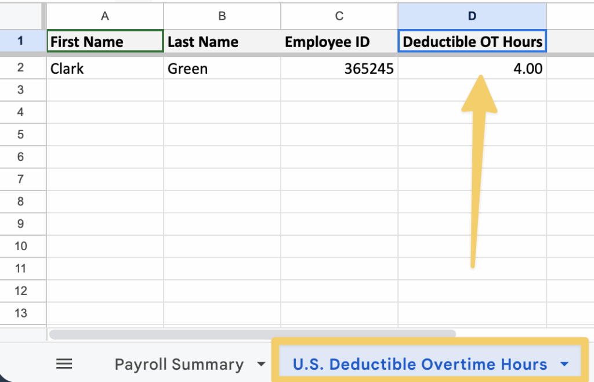Select the U.S. Deductible Overtime Hours tab
The width and height of the screenshot is (594, 382).
click(x=419, y=365)
